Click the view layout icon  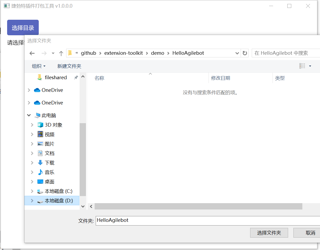coord(302,66)
